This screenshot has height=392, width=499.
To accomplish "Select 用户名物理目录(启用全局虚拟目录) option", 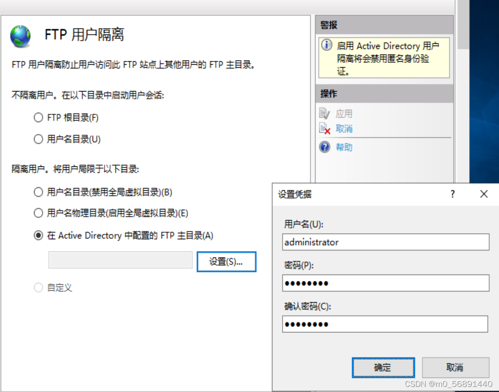I will (38, 213).
